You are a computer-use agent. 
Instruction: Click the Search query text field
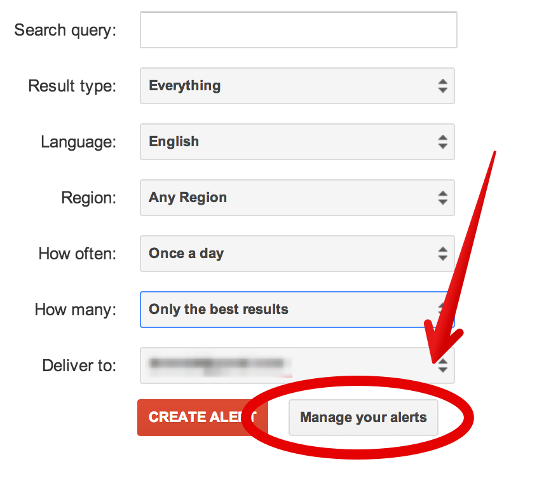[298, 30]
